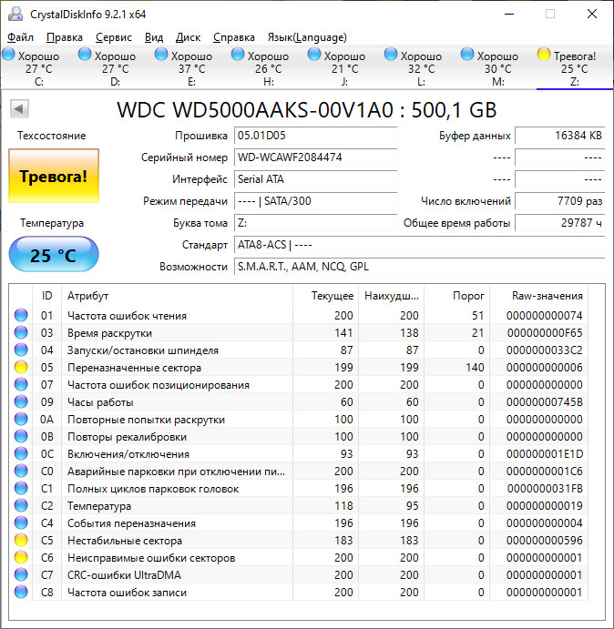Select text Включения/отключения
Screen dimensions: 614x629
pos(128,454)
